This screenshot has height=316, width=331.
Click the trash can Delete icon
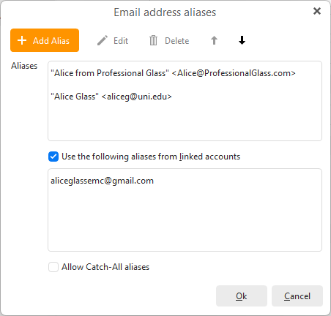[153, 40]
